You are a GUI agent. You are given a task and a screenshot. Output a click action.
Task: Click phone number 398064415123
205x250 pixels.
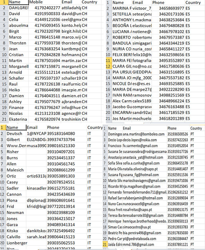67,237
